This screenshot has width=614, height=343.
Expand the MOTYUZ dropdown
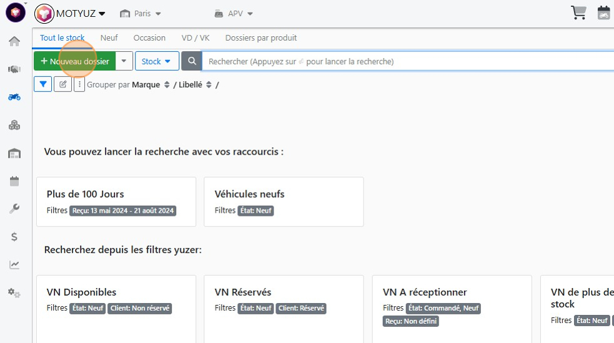click(70, 14)
